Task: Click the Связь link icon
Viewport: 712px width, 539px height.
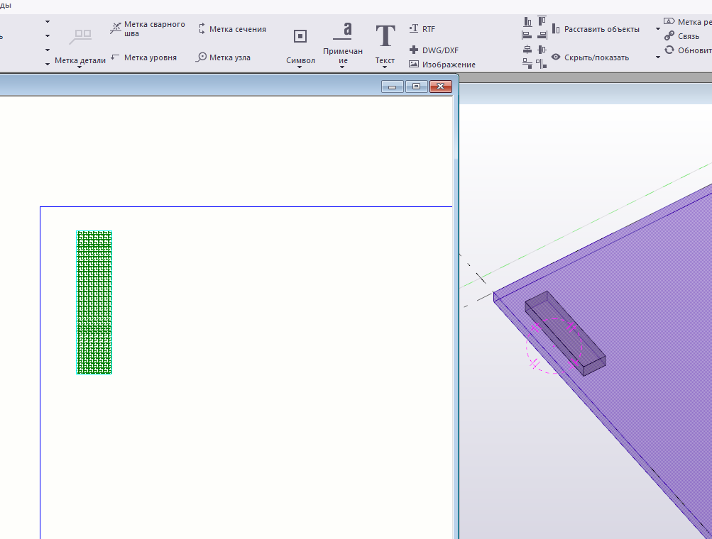Action: 669,36
